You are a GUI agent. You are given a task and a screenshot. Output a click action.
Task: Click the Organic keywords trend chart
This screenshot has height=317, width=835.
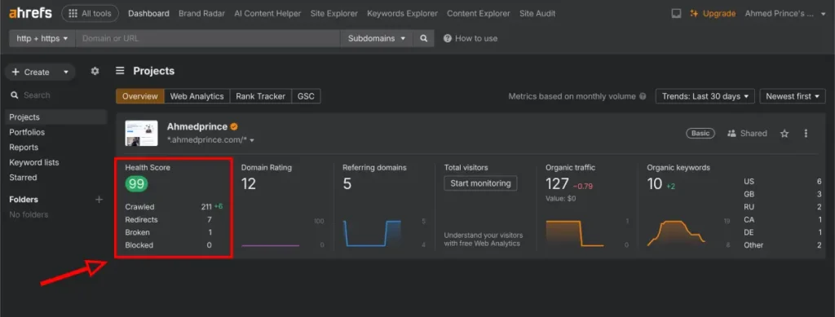[x=676, y=233]
